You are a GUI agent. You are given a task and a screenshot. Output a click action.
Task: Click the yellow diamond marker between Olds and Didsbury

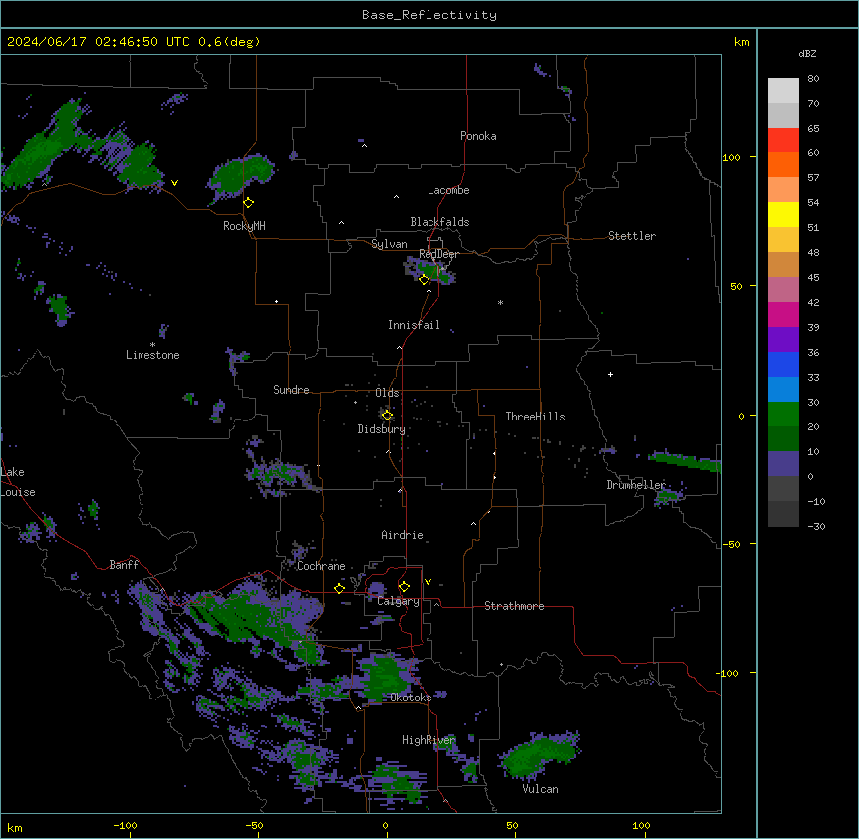point(387,416)
